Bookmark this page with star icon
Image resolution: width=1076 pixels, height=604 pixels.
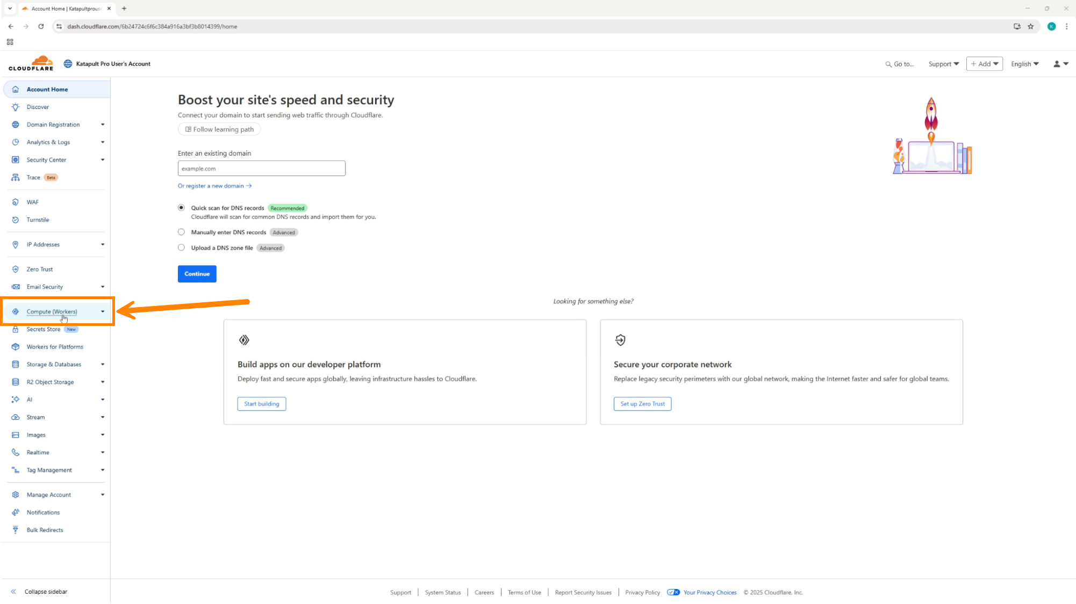pos(1030,26)
